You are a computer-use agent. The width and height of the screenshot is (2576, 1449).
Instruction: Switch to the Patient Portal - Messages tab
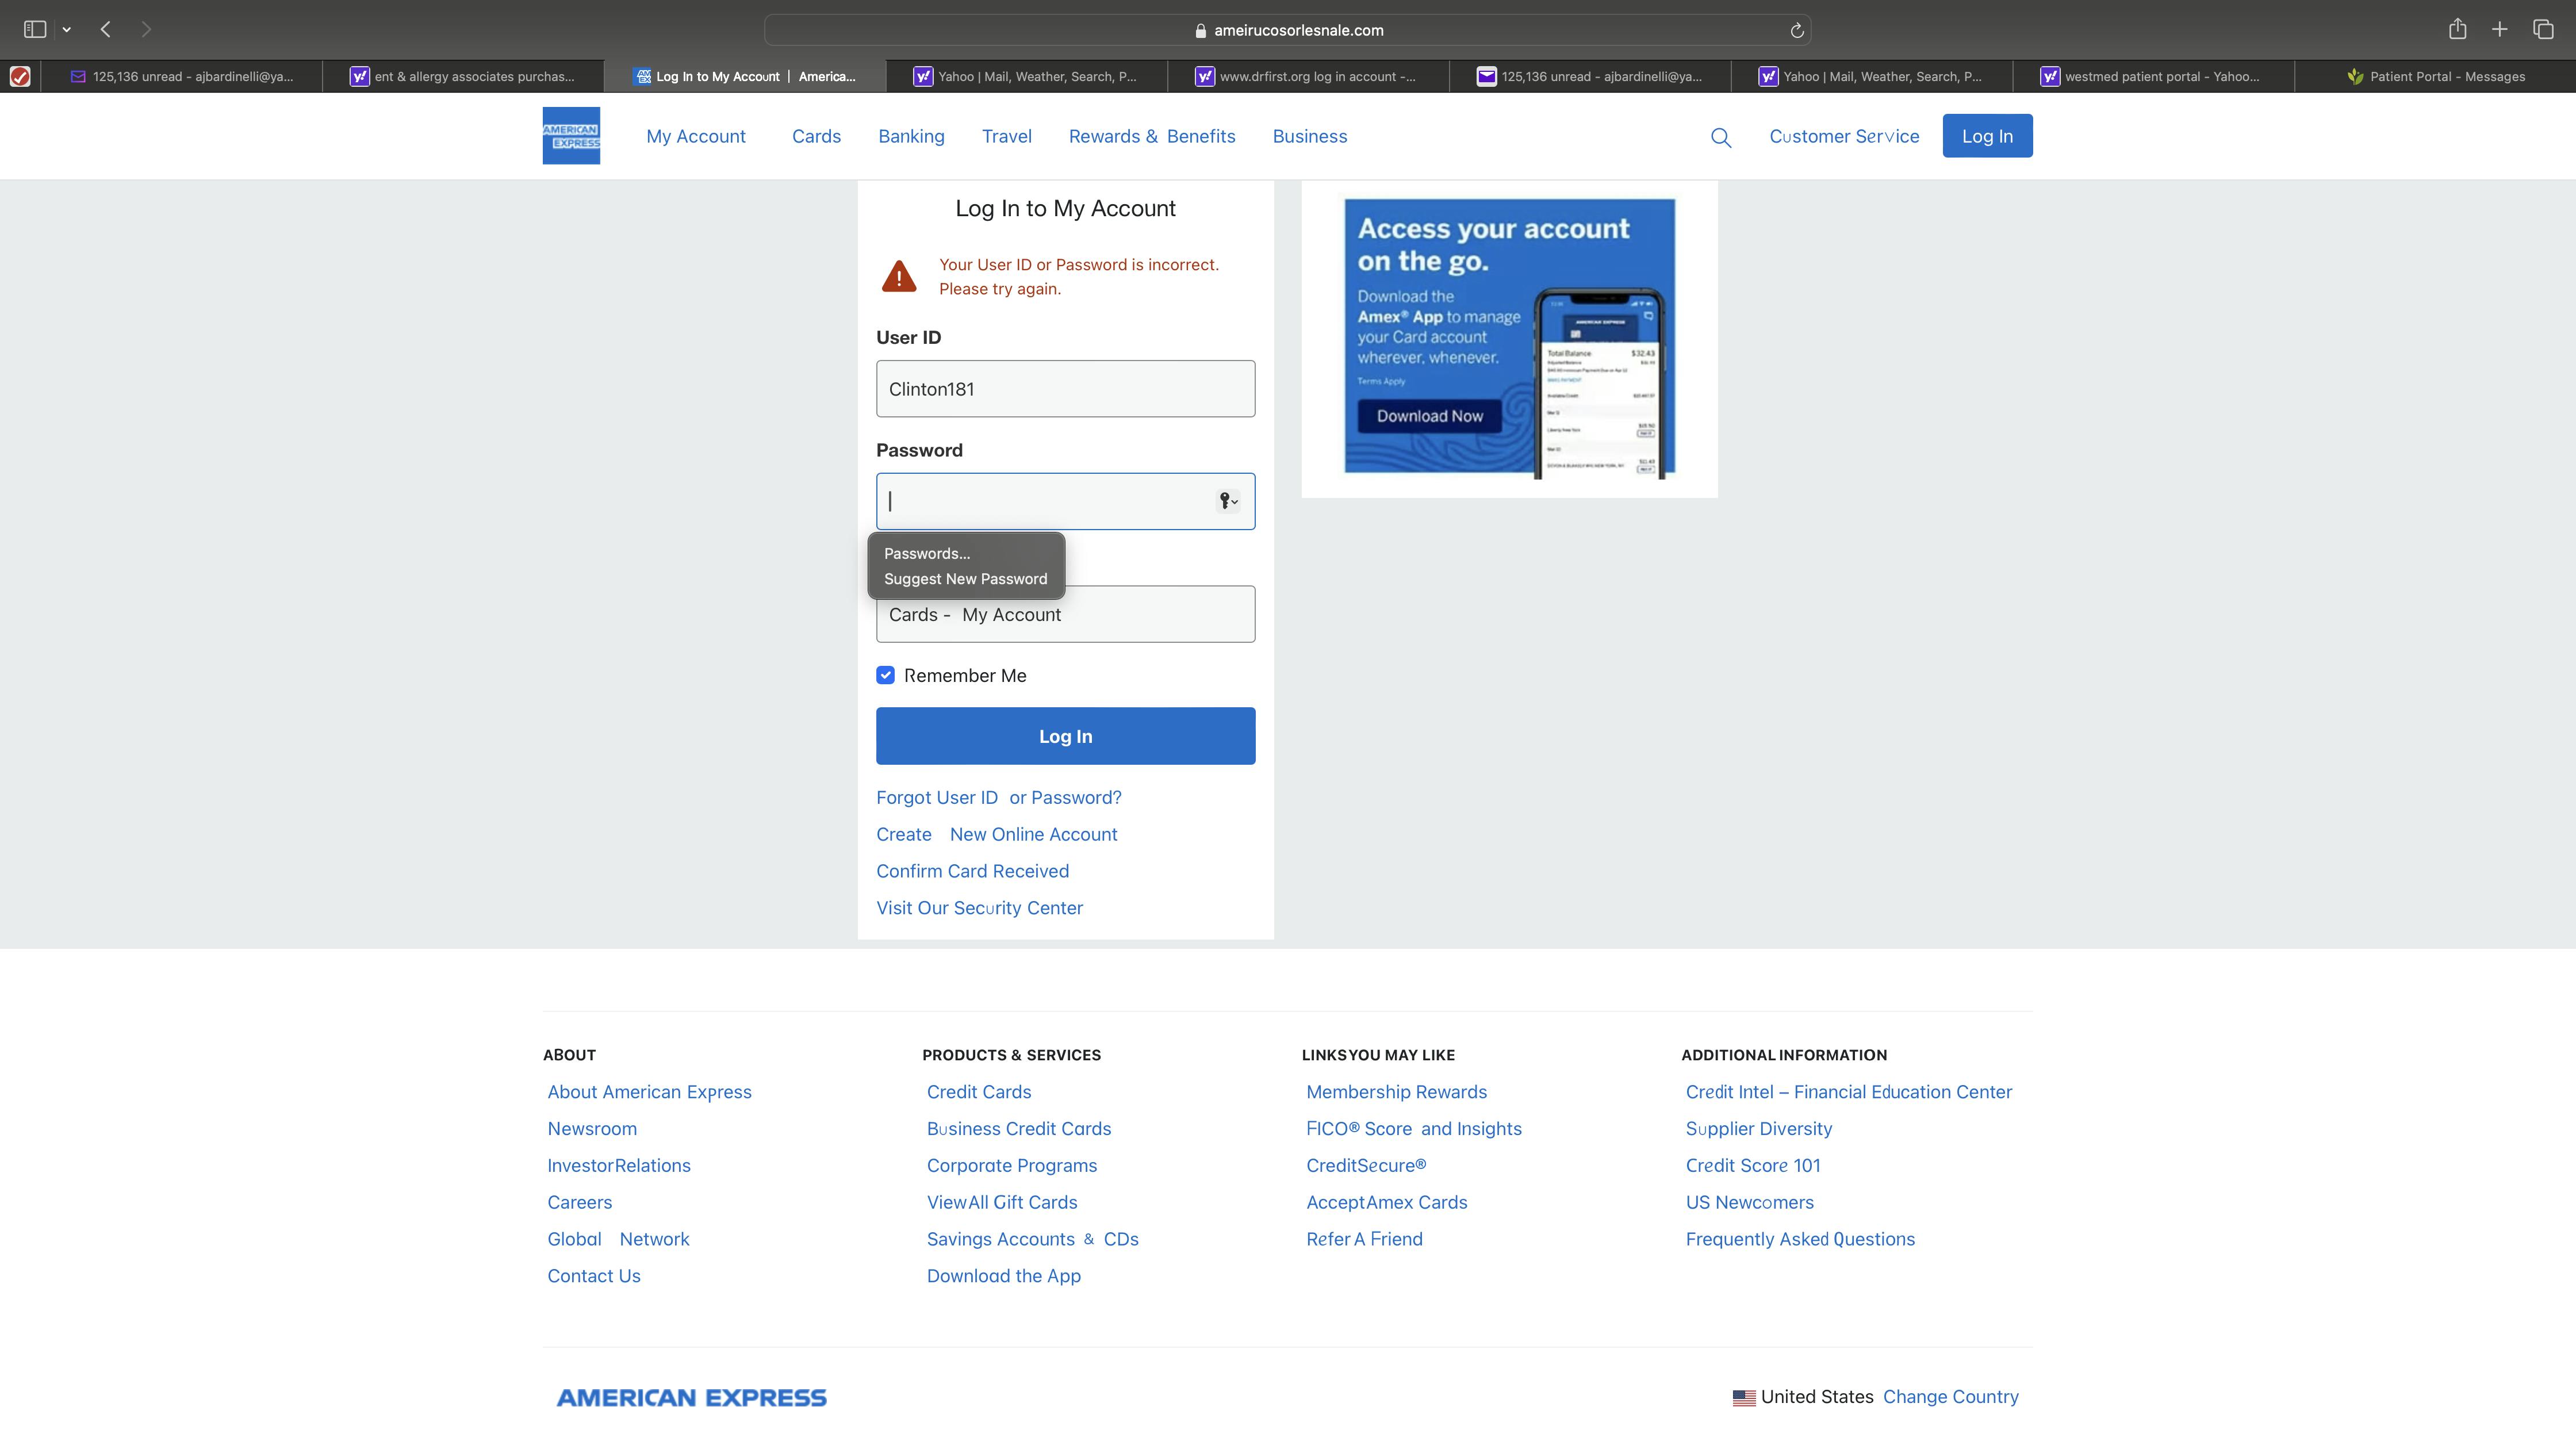click(x=2435, y=76)
